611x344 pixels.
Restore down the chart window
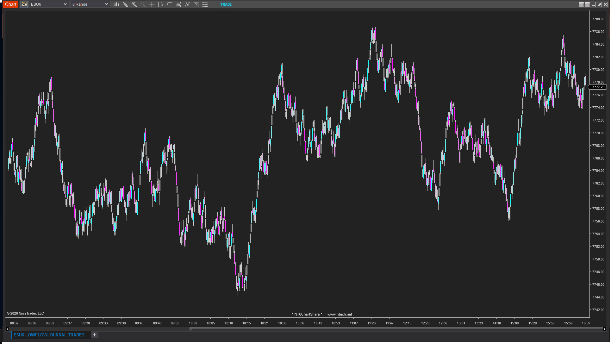599,4
